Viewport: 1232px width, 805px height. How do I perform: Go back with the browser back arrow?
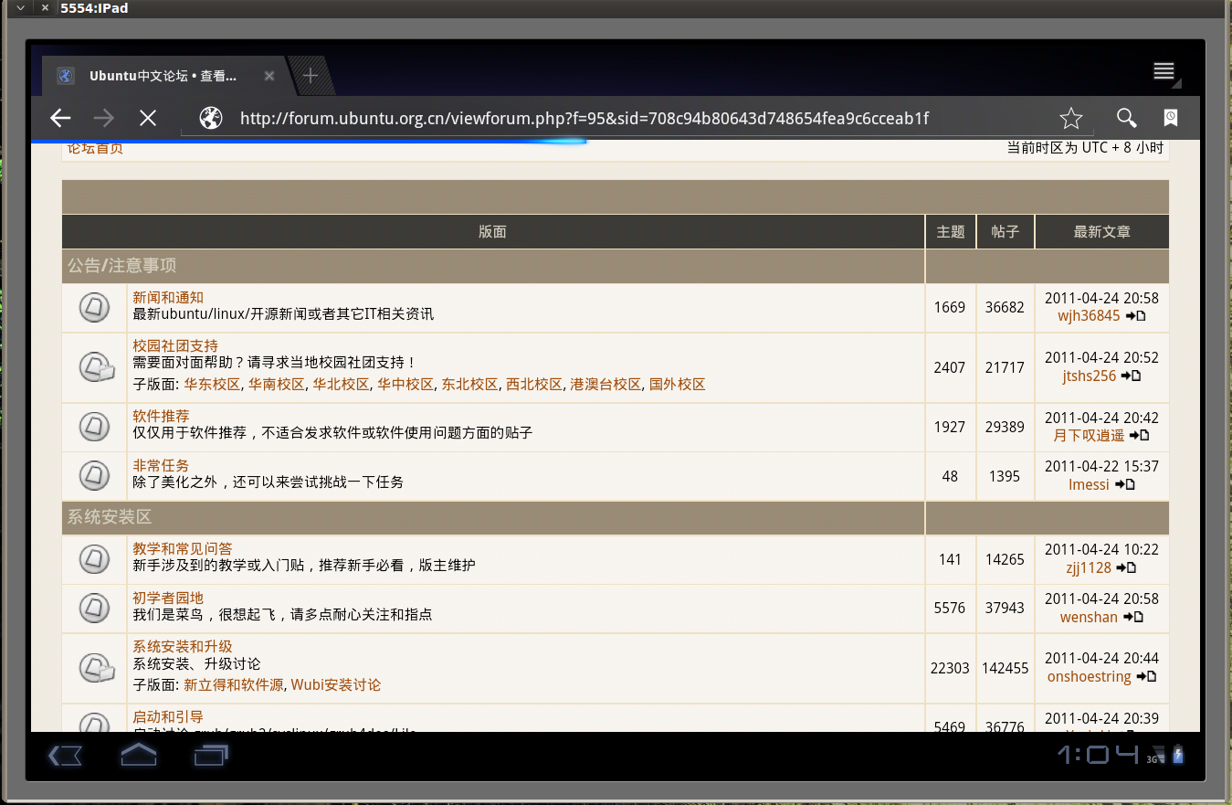pyautogui.click(x=60, y=118)
